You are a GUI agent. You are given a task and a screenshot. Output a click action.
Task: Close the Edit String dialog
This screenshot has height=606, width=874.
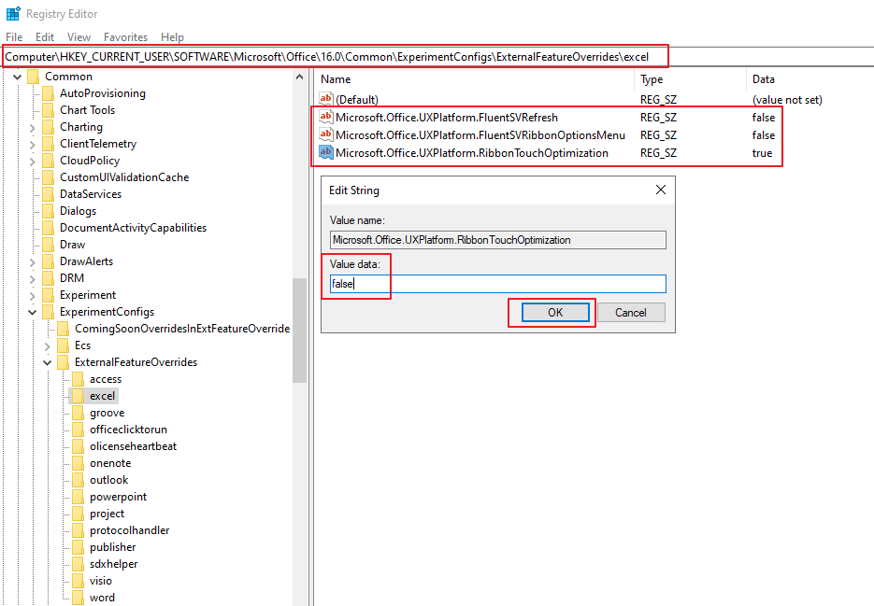(661, 190)
